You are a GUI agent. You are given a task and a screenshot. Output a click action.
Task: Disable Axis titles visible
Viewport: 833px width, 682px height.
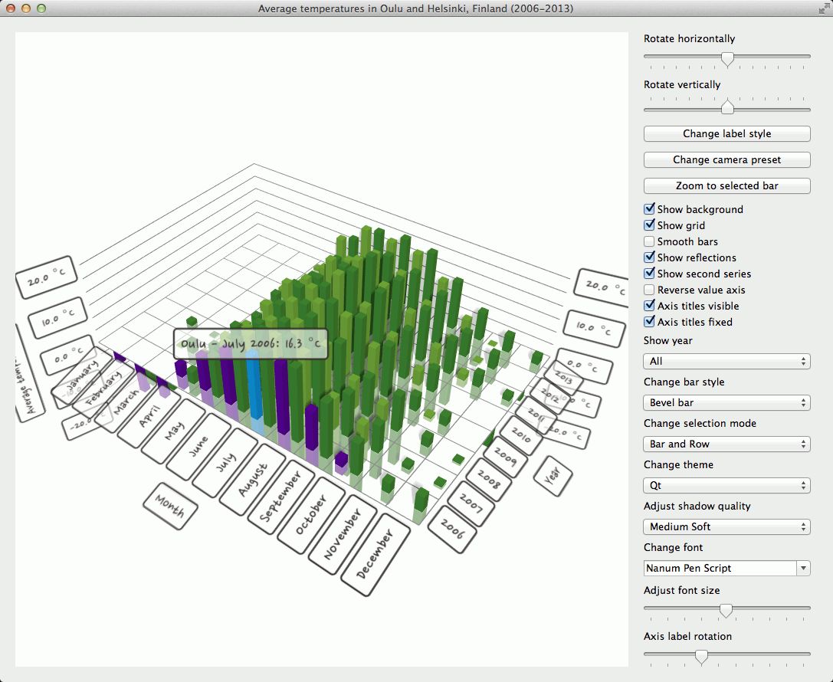pos(649,306)
